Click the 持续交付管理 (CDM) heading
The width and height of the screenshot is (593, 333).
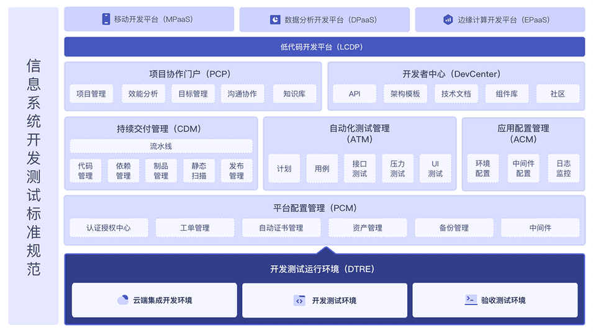[x=159, y=129]
